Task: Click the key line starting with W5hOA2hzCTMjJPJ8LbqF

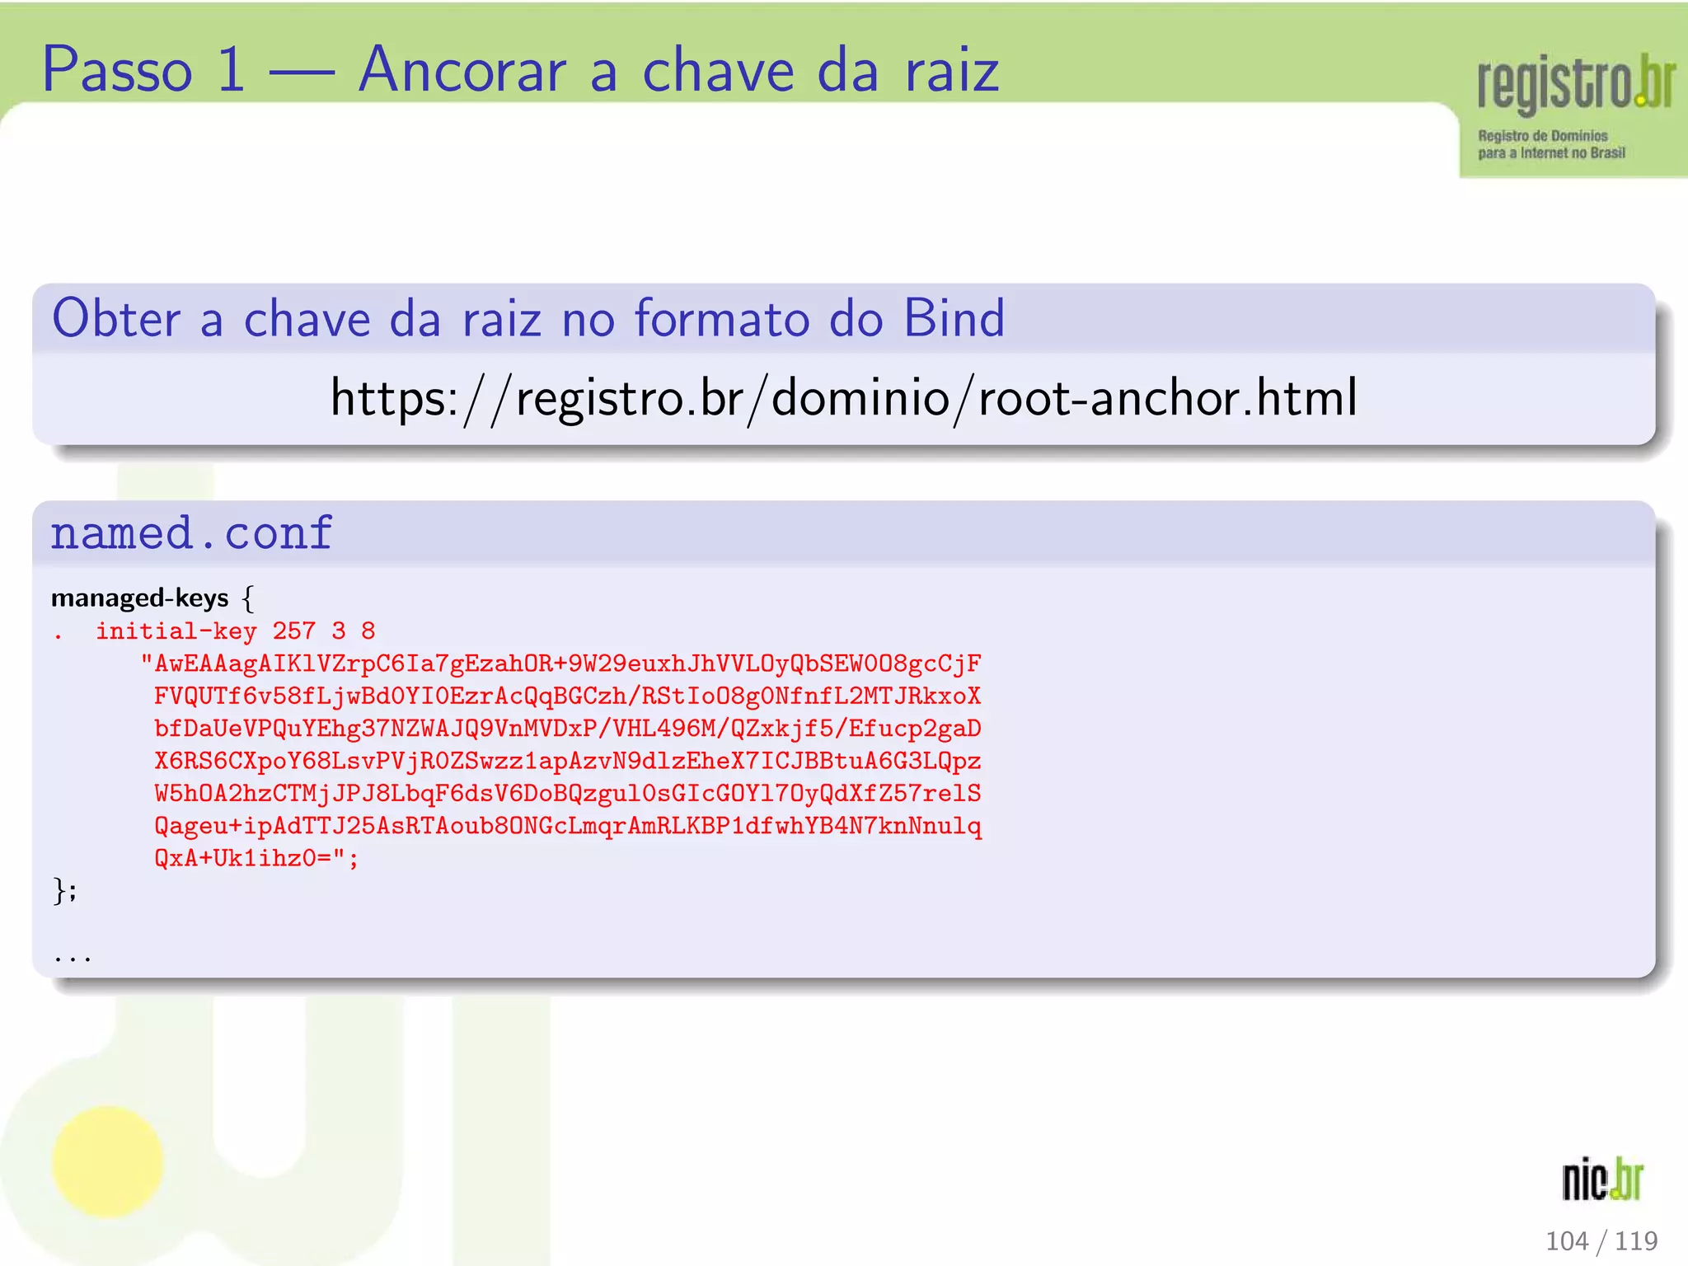Action: [567, 794]
